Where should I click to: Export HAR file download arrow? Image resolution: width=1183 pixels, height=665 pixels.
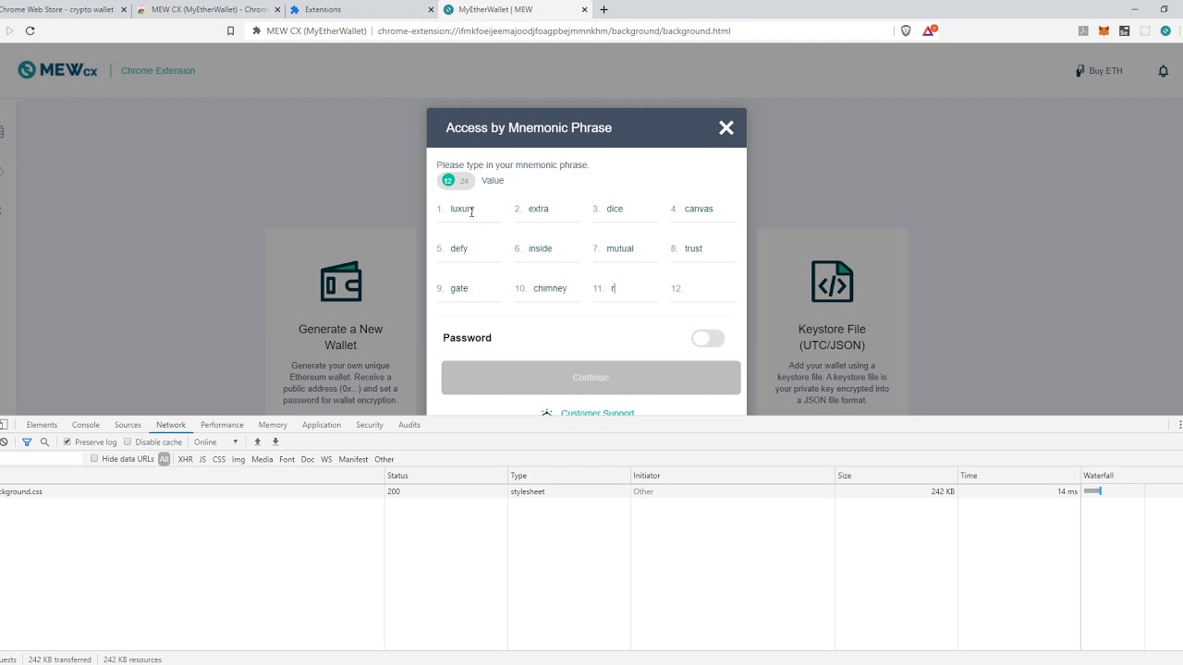coord(275,442)
